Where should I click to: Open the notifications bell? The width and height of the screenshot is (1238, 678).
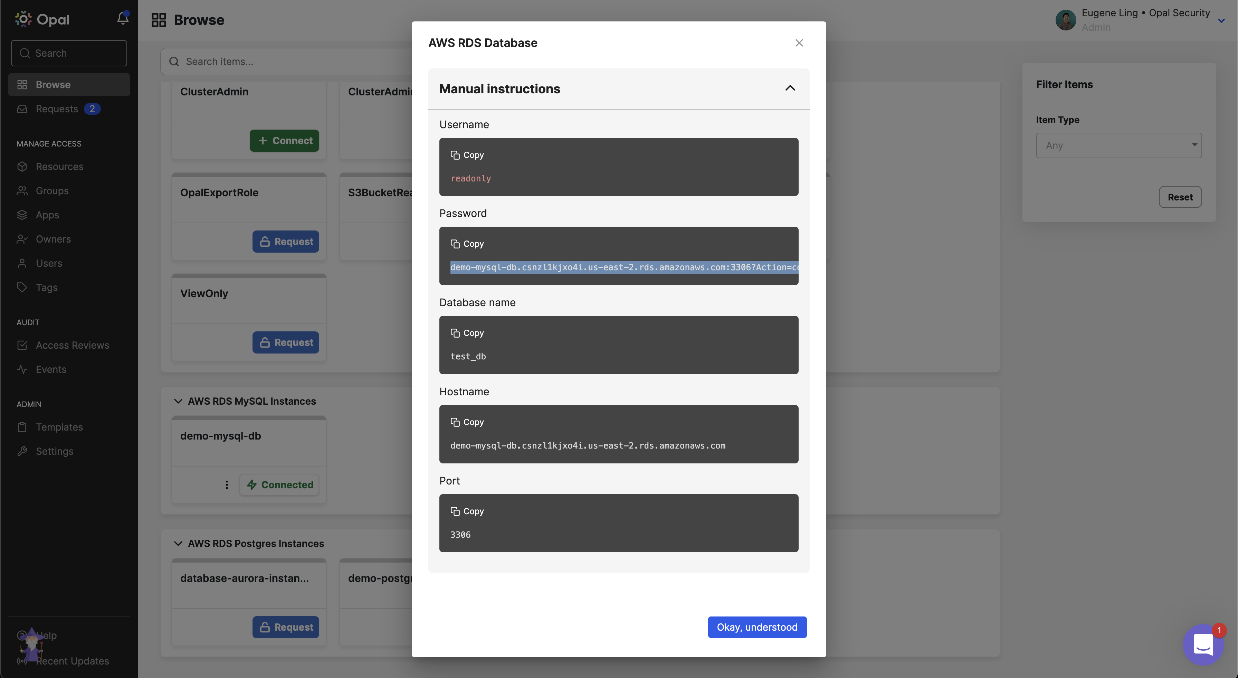coord(123,18)
